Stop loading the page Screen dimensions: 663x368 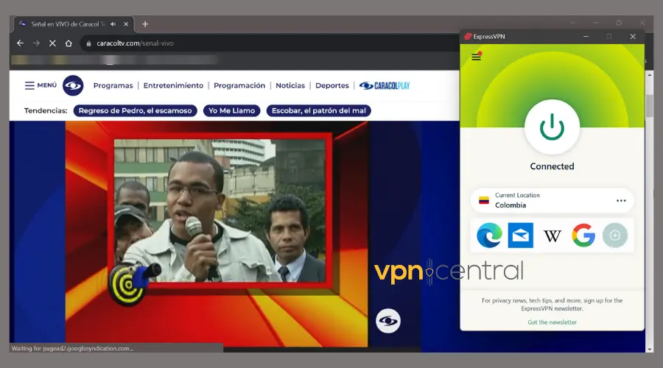pyautogui.click(x=52, y=43)
